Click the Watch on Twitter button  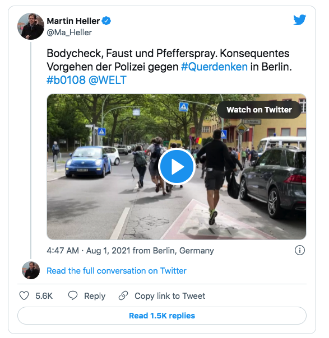tap(259, 110)
